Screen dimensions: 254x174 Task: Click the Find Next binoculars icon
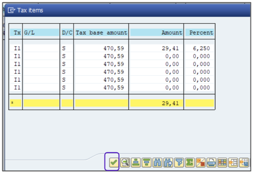coord(168,162)
